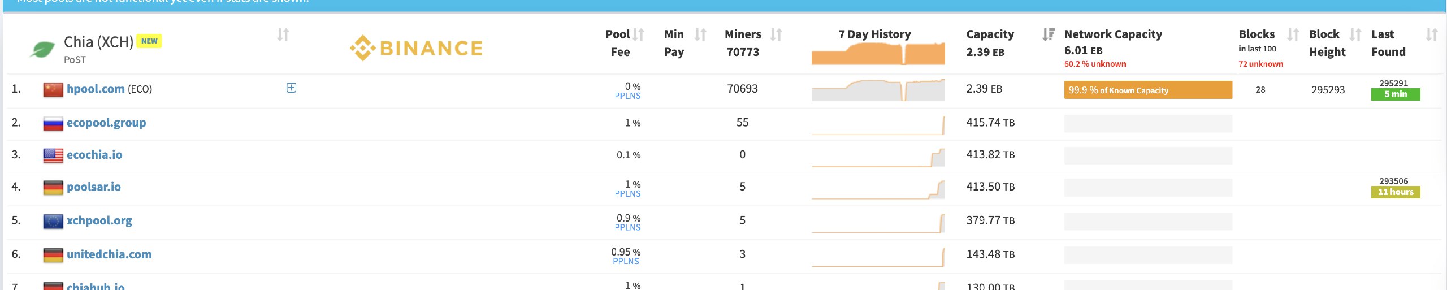1447x290 pixels.
Task: Click PPLNS label under xchpool.org fee
Action: [x=627, y=228]
